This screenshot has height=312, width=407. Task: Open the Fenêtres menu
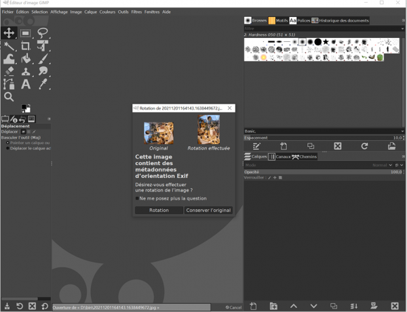click(x=152, y=12)
